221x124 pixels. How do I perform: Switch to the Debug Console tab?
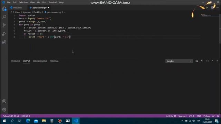coord(40,61)
